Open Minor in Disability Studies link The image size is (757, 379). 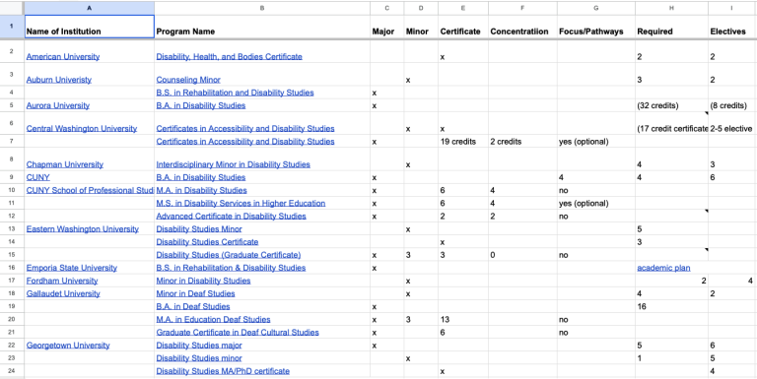point(203,281)
